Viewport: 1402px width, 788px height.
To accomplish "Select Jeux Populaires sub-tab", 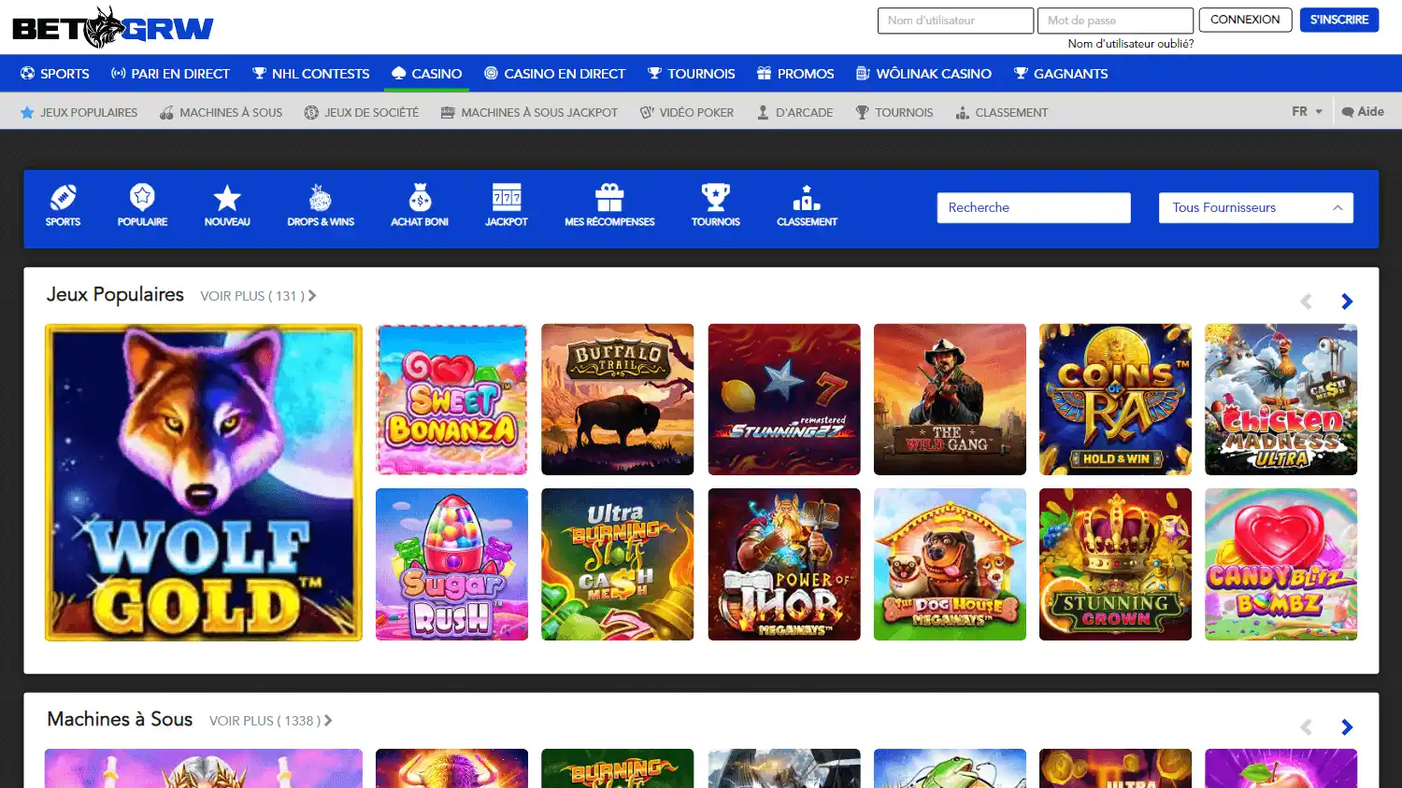I will (x=79, y=112).
